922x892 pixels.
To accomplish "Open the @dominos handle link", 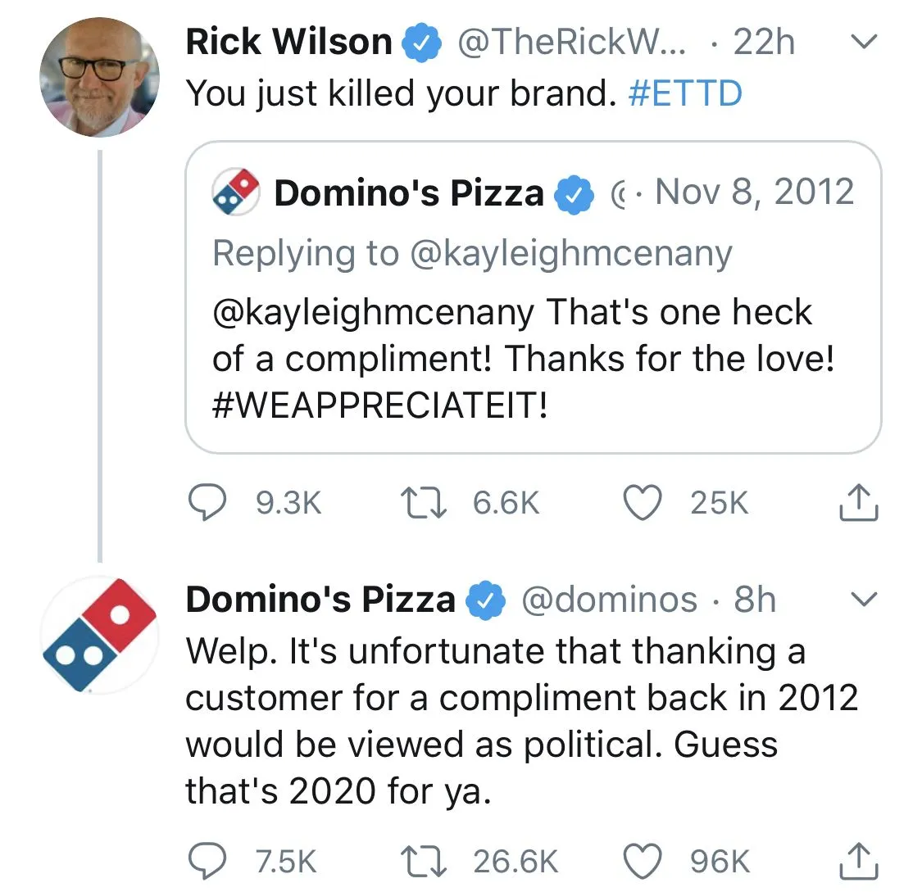I will point(609,600).
